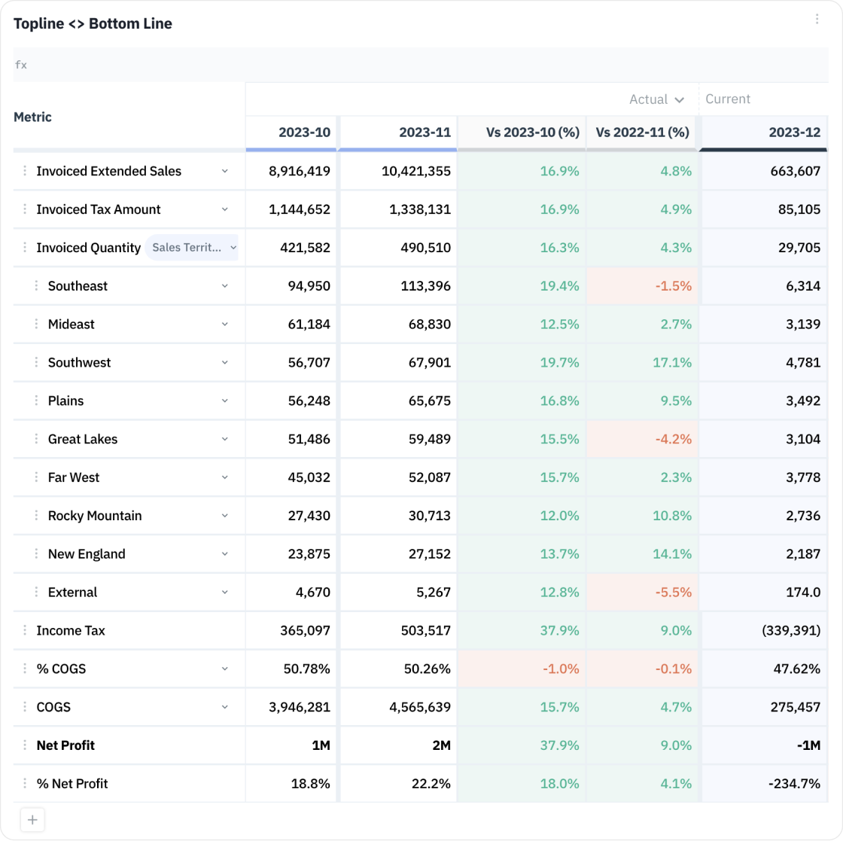The width and height of the screenshot is (843, 841).
Task: Click the drag handle beside Invoiced Tax Amount
Action: pos(25,209)
